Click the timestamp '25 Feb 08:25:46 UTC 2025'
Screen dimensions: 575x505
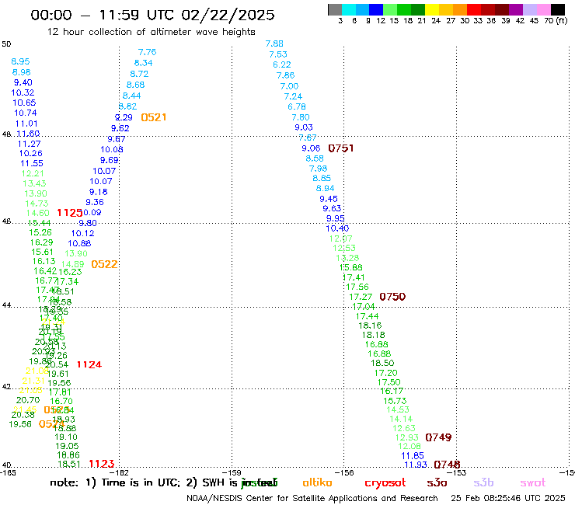[508, 498]
